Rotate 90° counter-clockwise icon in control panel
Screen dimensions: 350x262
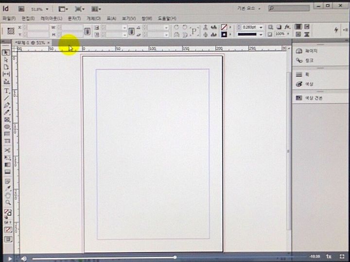point(185,27)
